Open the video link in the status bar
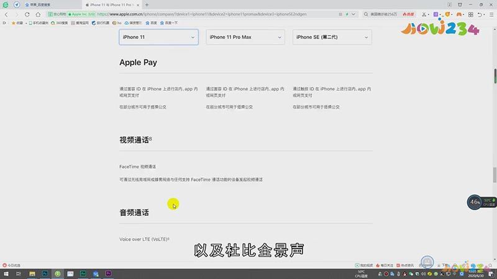This screenshot has height=279, width=497. [363, 265]
